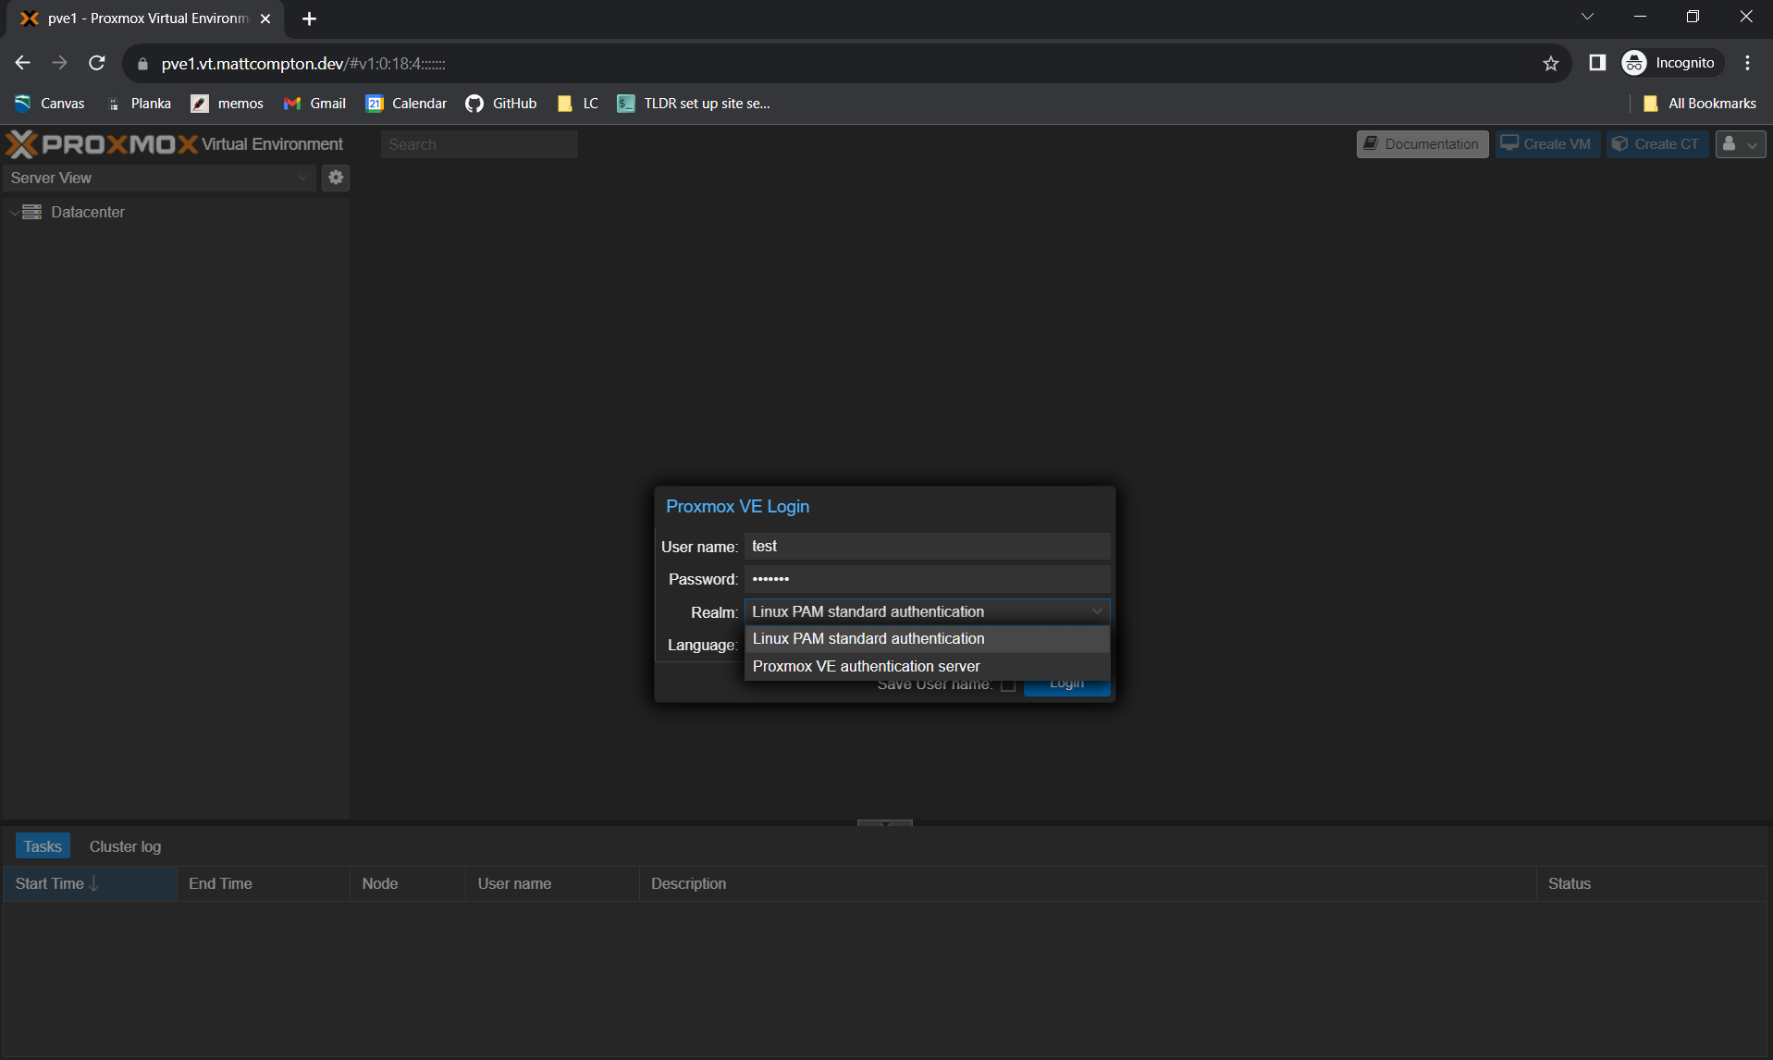1773x1060 pixels.
Task: Open a new browser tab
Action: click(309, 18)
